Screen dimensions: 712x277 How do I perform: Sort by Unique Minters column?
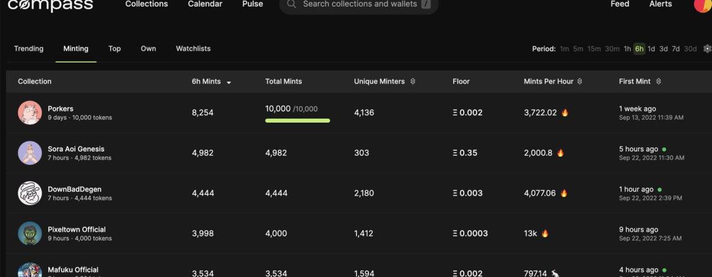[412, 82]
